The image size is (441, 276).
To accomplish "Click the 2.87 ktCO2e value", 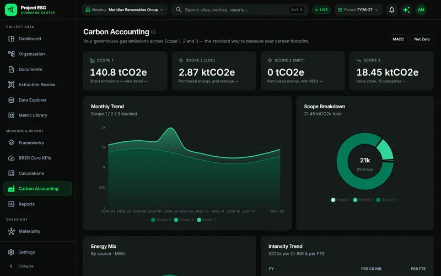I will pyautogui.click(x=207, y=72).
